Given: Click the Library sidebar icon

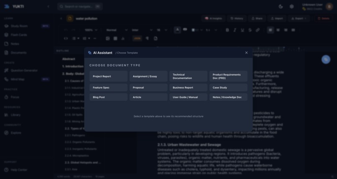Looking at the screenshot, I should coord(6,115).
